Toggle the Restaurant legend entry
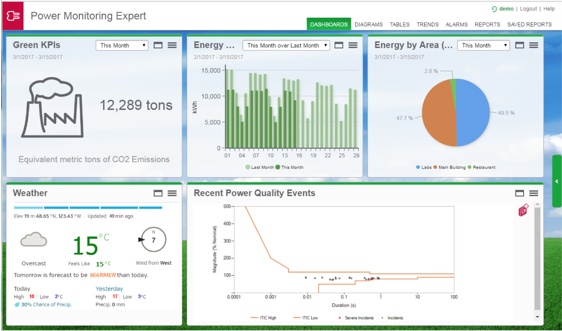Image resolution: width=562 pixels, height=331 pixels. [x=481, y=167]
